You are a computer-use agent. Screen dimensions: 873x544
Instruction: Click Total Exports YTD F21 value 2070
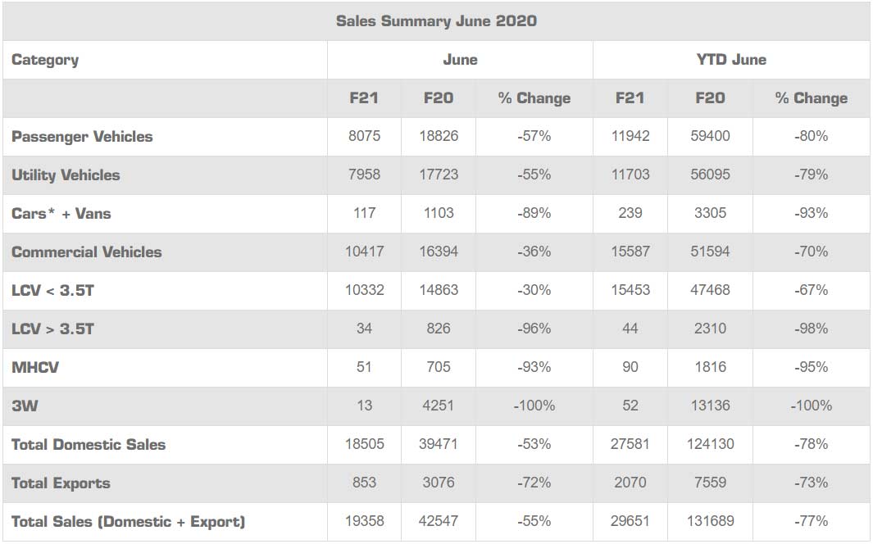630,483
